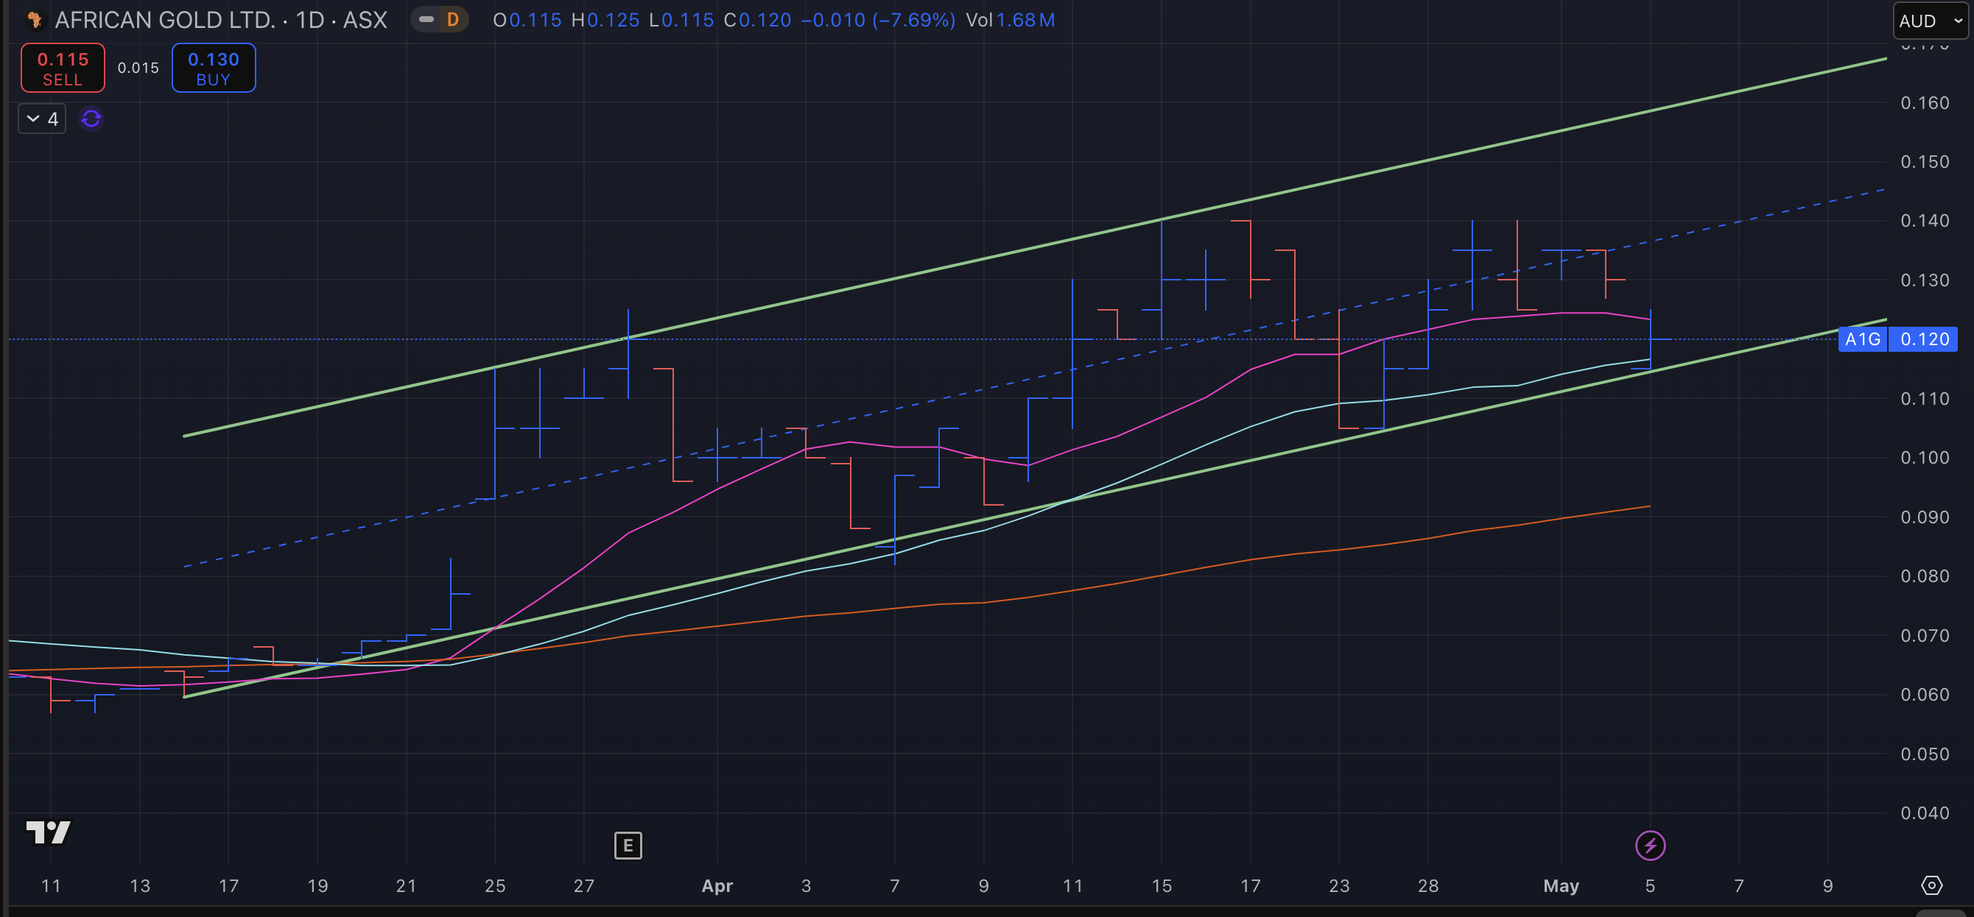Click the high value H 0.125
This screenshot has height=917, width=1974.
click(x=605, y=20)
